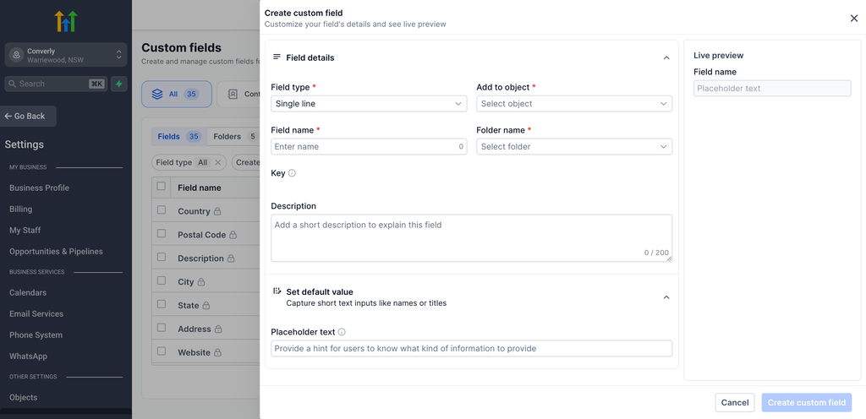866x419 pixels.
Task: Click the Description text area
Action: tap(472, 238)
